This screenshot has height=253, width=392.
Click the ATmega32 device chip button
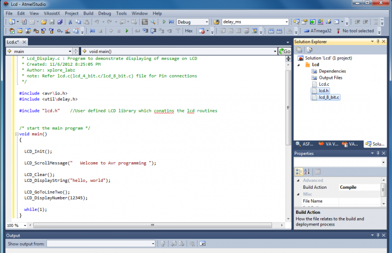[318, 31]
